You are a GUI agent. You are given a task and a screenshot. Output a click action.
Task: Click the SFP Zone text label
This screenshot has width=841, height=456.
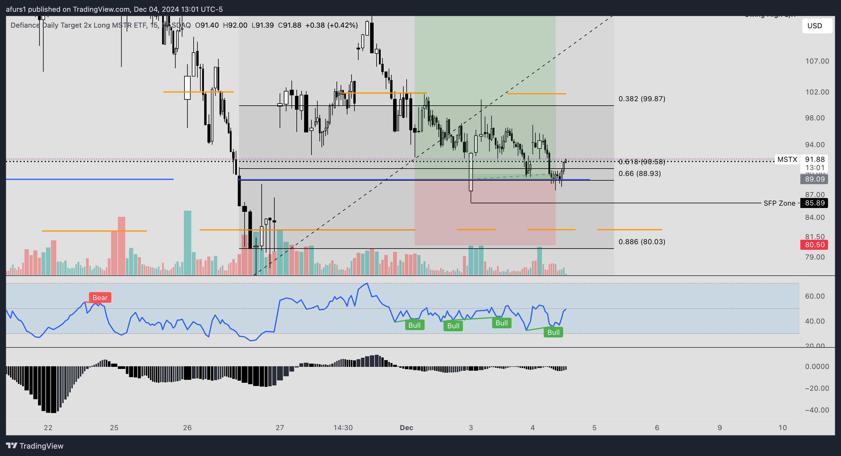(779, 203)
